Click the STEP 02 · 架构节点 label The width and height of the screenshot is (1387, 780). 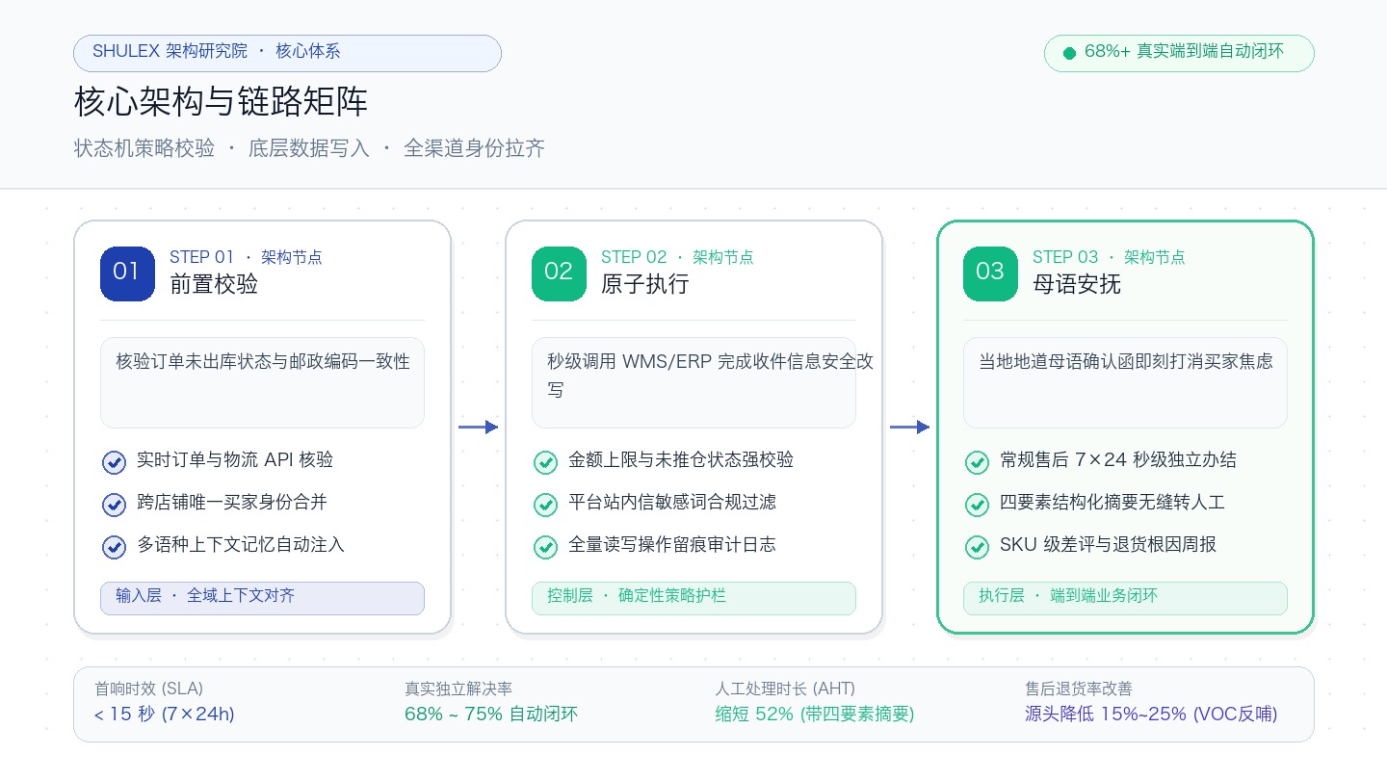(677, 257)
